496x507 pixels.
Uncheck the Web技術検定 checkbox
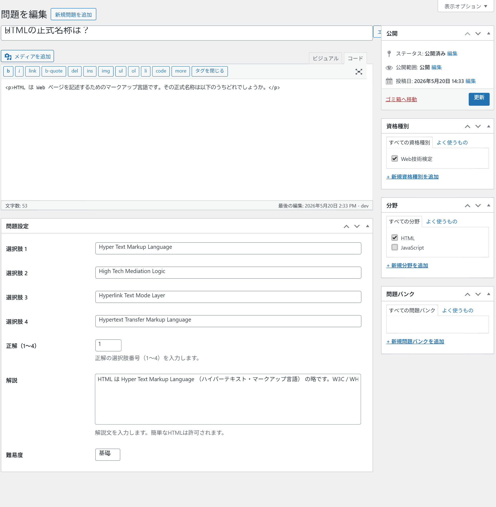(395, 158)
